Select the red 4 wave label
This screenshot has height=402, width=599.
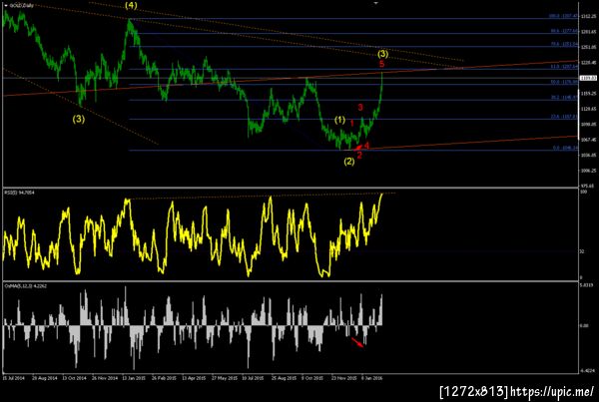366,146
